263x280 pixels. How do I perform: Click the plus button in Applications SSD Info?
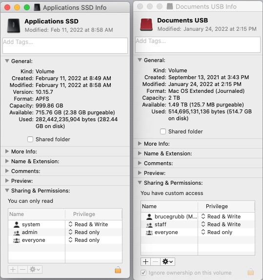point(13,269)
